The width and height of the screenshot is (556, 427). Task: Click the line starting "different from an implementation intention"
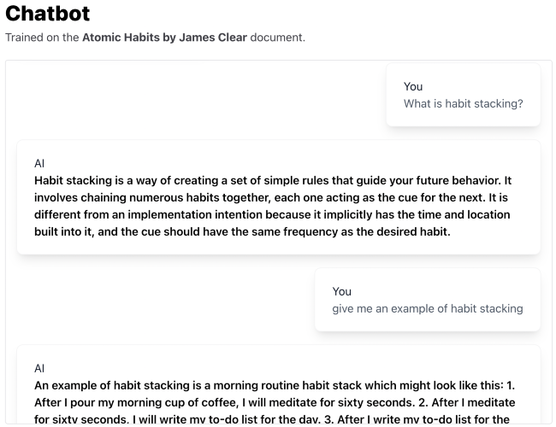pyautogui.click(x=274, y=214)
